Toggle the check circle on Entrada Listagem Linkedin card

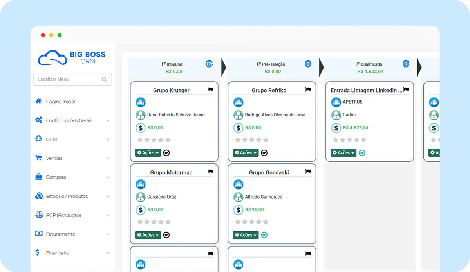(362, 153)
